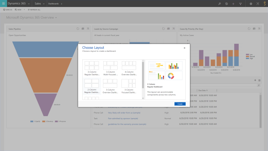Screen dimensions: 268x151
Task: Open the help question mark icon
Action: (x=258, y=3)
